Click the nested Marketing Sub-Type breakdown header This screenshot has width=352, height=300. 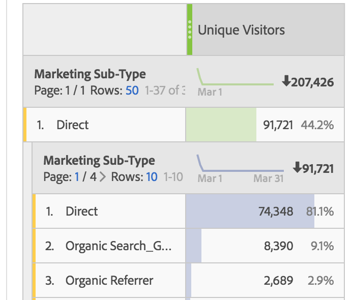point(99,161)
